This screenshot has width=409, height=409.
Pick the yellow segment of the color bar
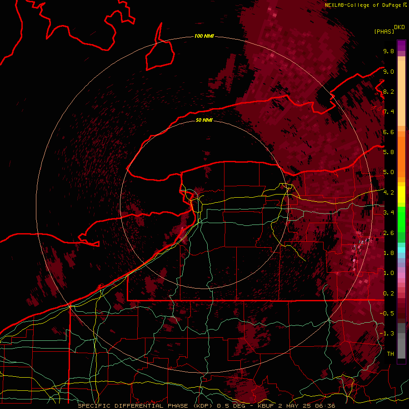click(401, 195)
